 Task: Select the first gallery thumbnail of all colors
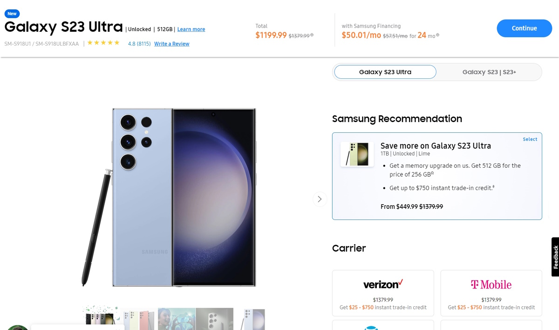point(101,319)
